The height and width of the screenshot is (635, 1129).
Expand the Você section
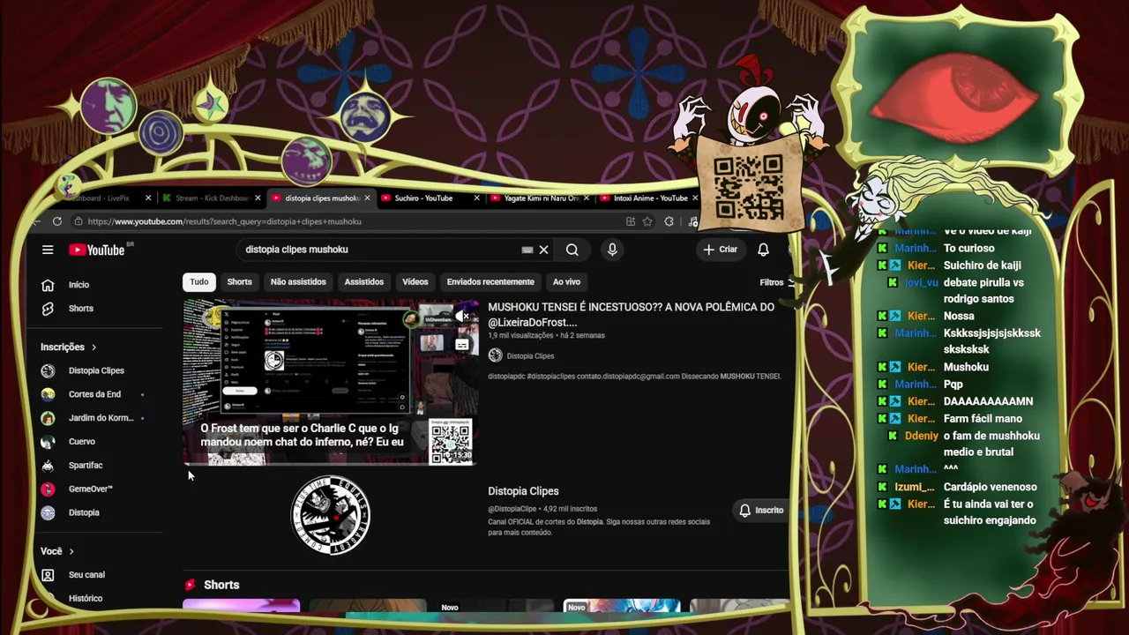tap(57, 551)
